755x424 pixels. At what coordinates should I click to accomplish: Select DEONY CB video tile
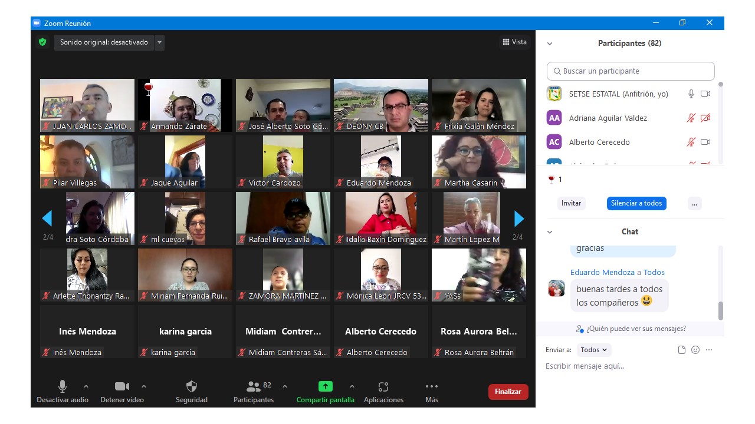coord(381,105)
